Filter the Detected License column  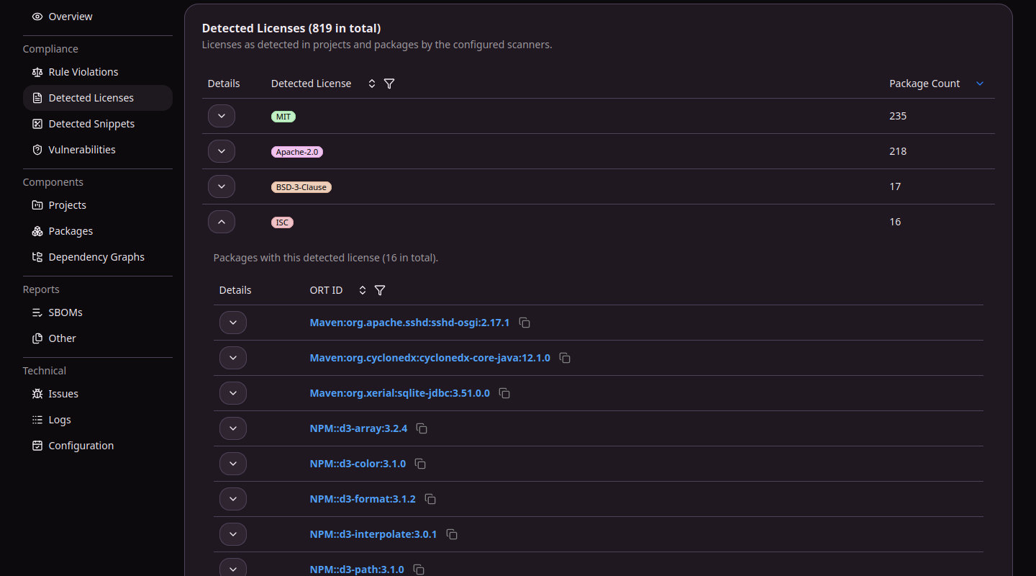pos(389,84)
